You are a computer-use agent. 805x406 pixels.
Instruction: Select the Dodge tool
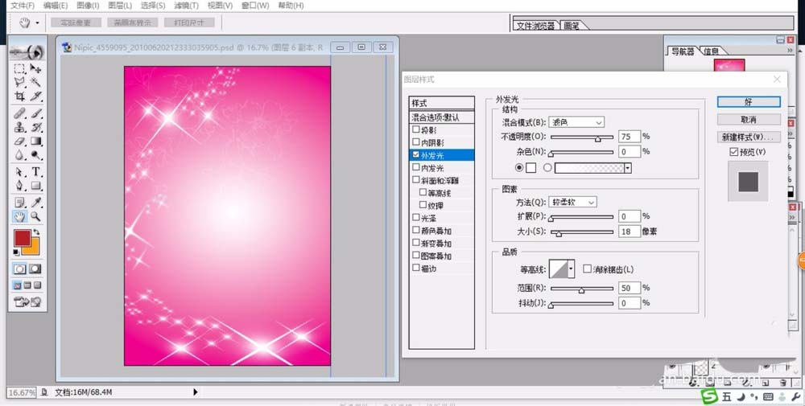coord(35,154)
